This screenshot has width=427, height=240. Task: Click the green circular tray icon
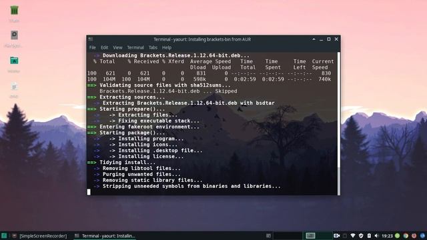pyautogui.click(x=398, y=235)
